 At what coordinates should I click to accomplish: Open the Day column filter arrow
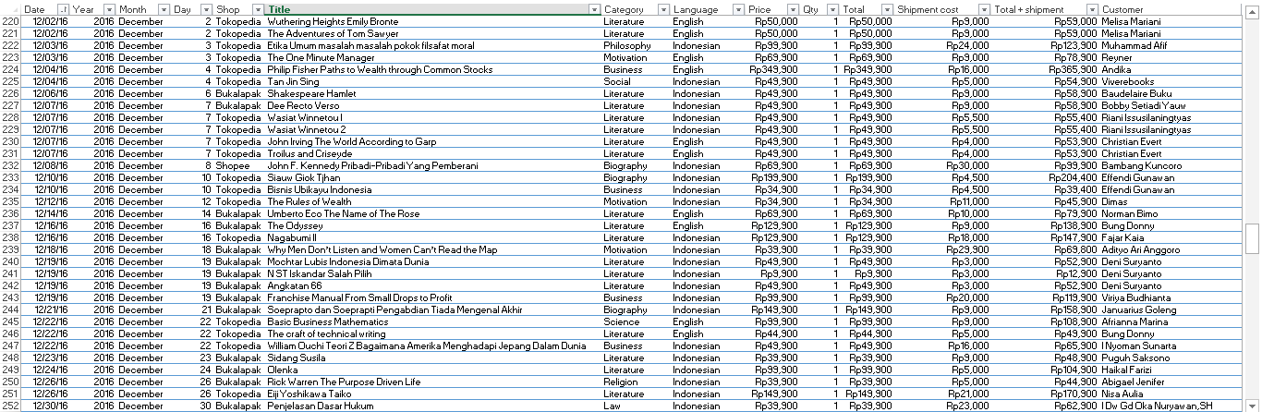pos(206,9)
